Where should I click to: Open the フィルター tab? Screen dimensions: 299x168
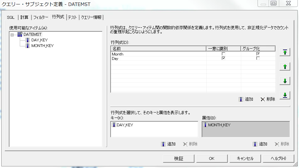[41, 17]
